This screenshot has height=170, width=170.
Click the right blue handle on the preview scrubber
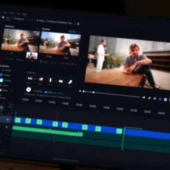[93, 92]
